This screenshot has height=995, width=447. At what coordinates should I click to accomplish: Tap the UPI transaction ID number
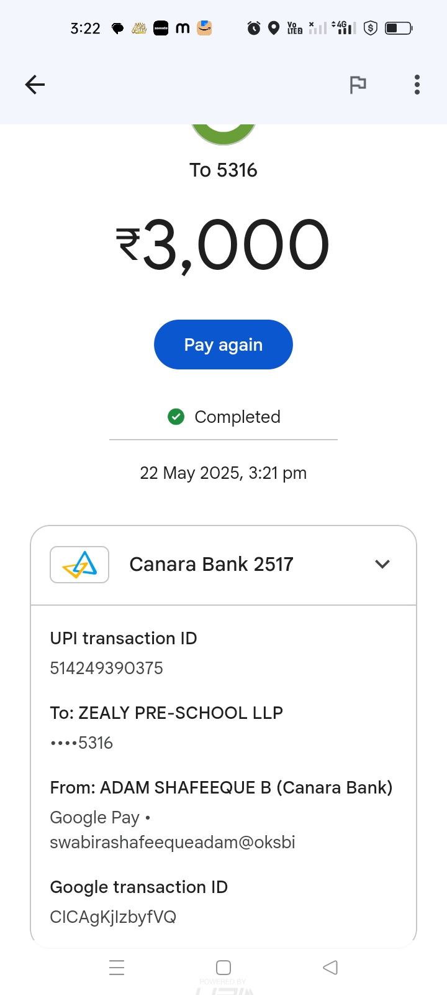point(107,668)
